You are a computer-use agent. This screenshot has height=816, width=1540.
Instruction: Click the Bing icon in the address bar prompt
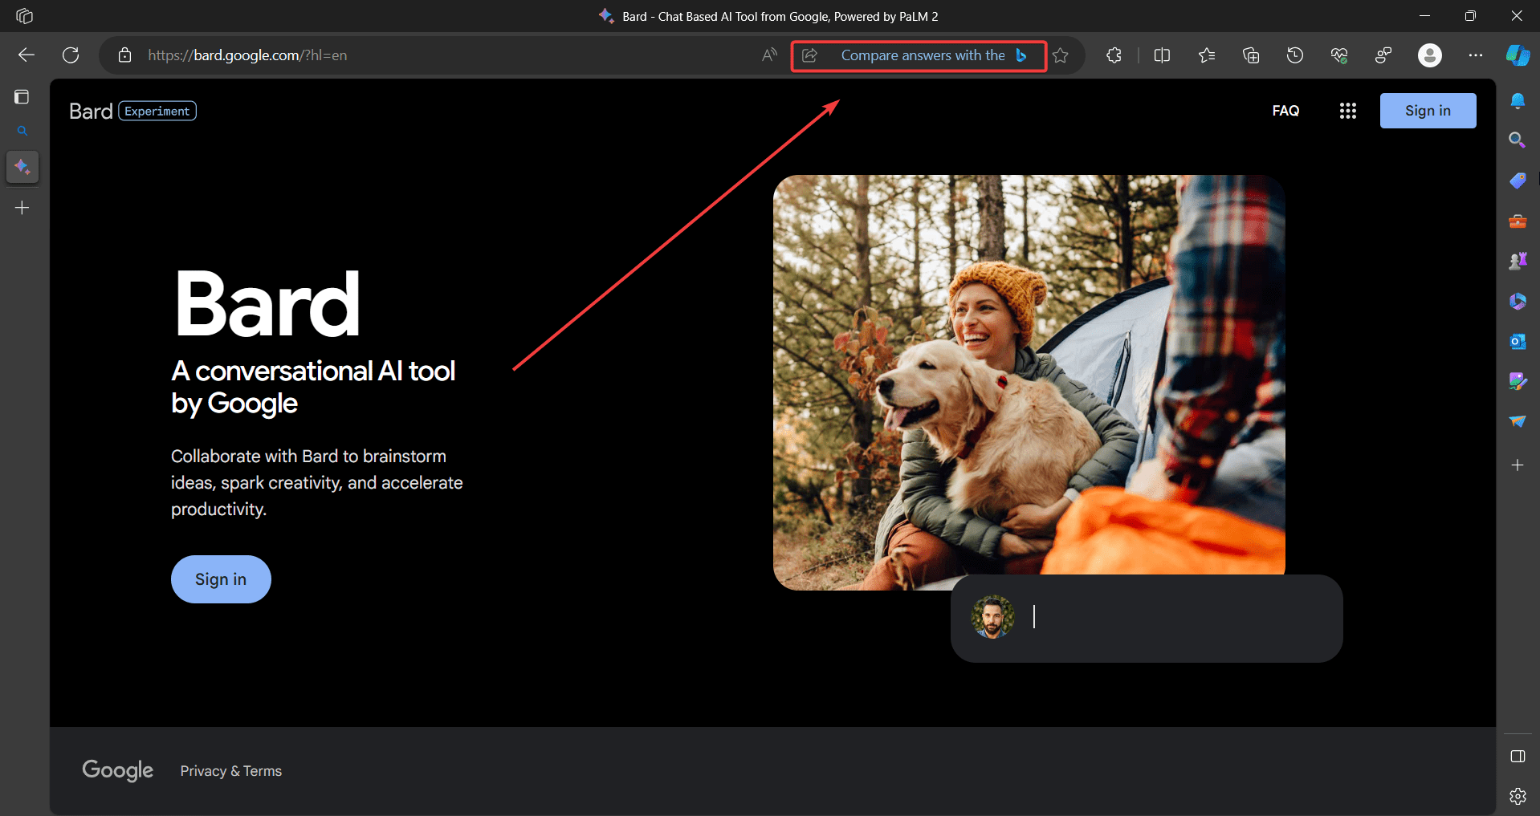click(1022, 55)
